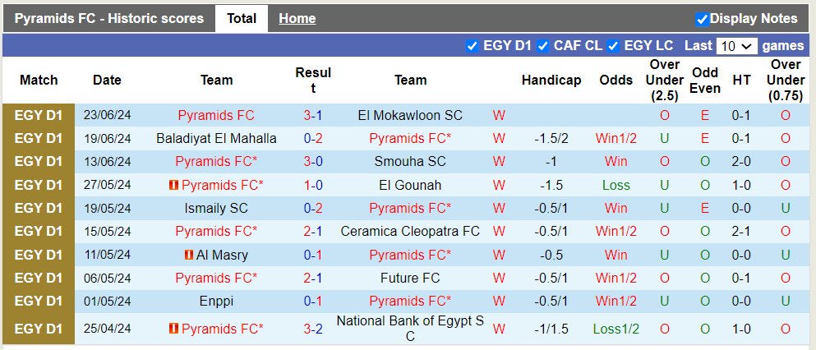Uncheck the EGY D1 league filter
The width and height of the screenshot is (816, 350).
tap(472, 46)
